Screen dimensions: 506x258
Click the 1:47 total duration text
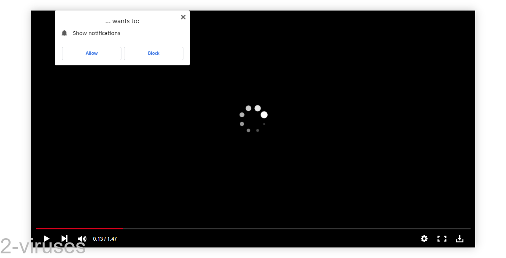tap(112, 239)
